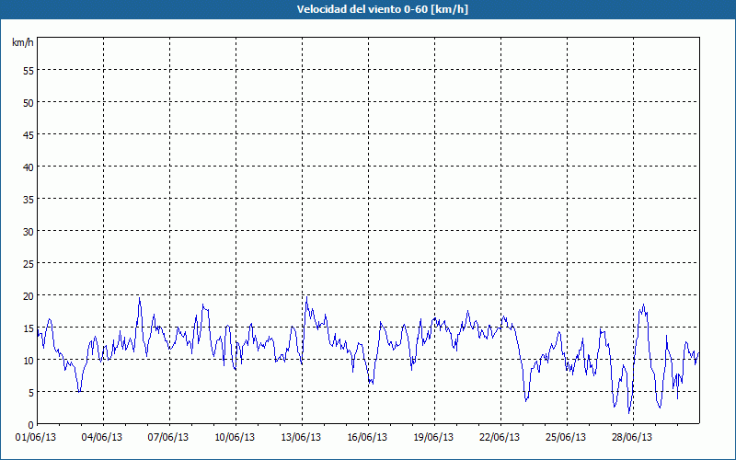The height and width of the screenshot is (460, 736).
Task: Click the y-axis value '40'
Action: pos(29,167)
